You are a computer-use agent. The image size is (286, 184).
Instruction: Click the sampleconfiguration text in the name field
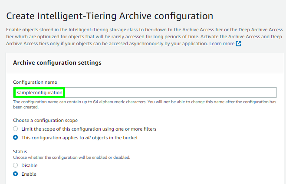(x=39, y=92)
